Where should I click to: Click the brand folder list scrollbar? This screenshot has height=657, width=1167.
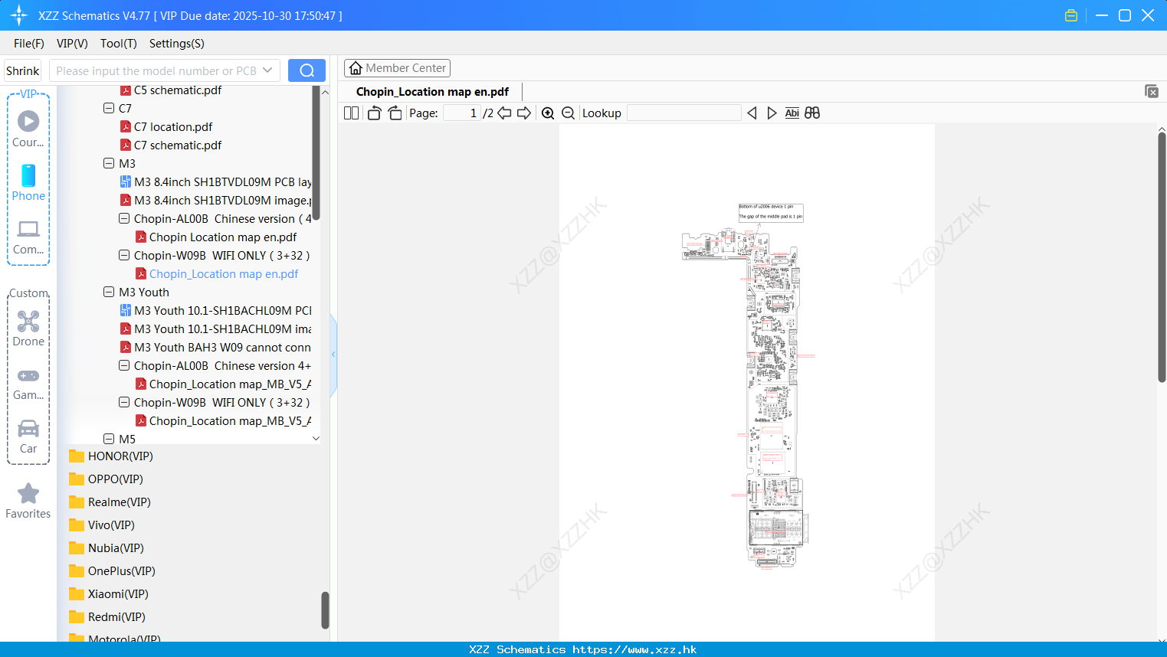(x=325, y=610)
